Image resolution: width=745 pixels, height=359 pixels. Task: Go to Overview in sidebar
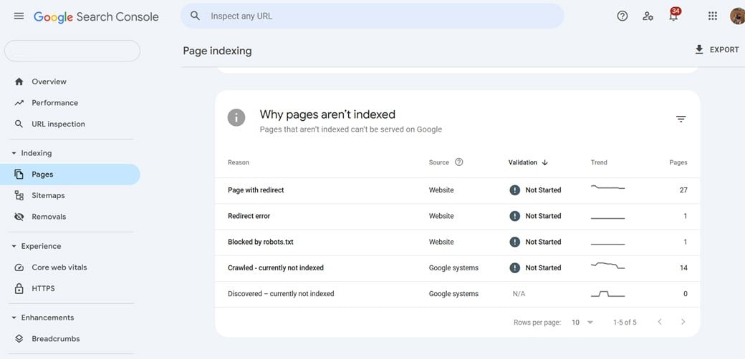coord(49,82)
